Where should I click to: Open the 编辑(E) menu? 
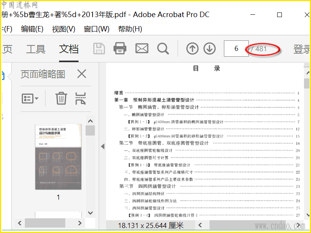coord(32,29)
